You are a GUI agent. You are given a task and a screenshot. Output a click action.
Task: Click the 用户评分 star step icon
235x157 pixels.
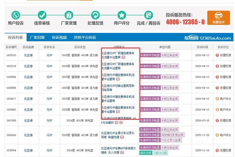pyautogui.click(x=122, y=15)
